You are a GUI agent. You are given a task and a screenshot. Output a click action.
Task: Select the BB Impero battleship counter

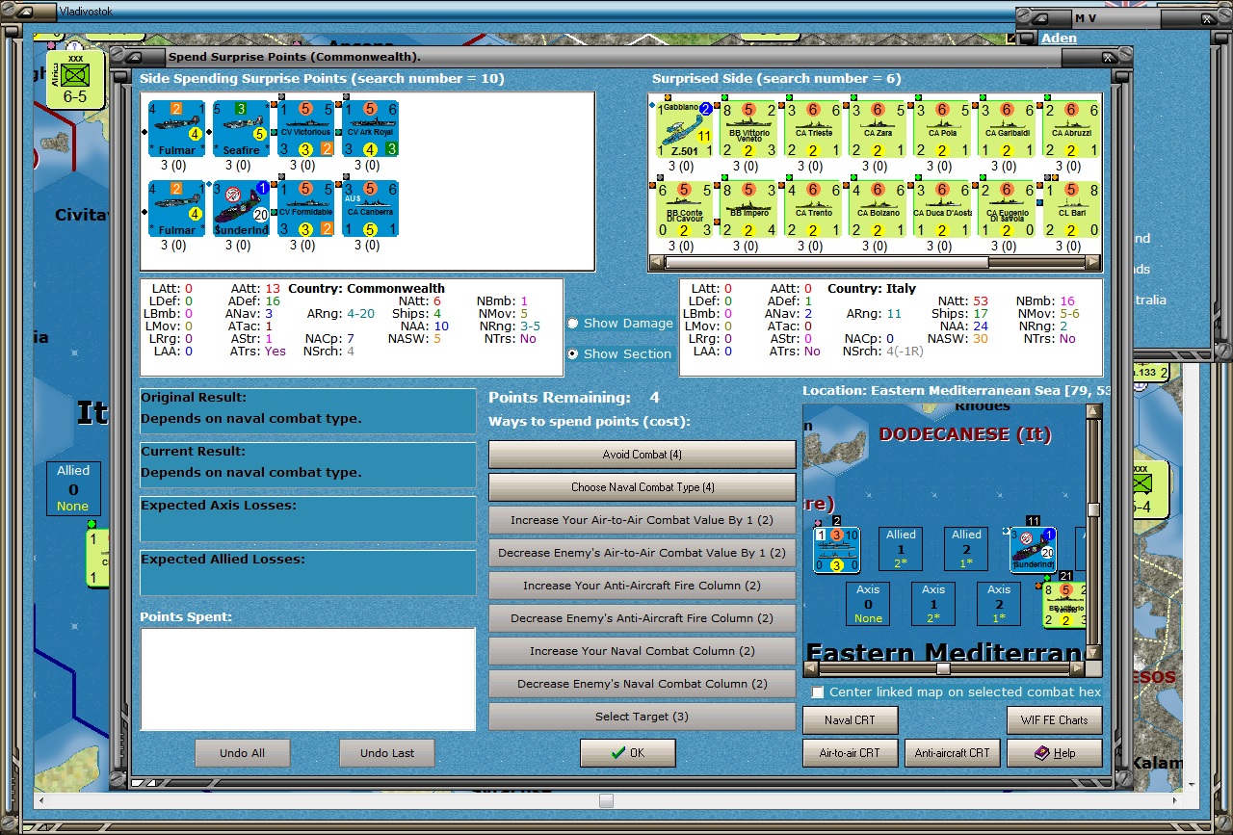[748, 209]
